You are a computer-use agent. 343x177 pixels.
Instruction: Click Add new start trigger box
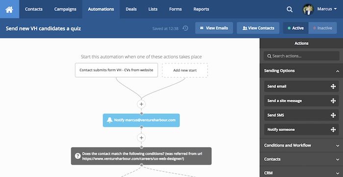(x=185, y=70)
